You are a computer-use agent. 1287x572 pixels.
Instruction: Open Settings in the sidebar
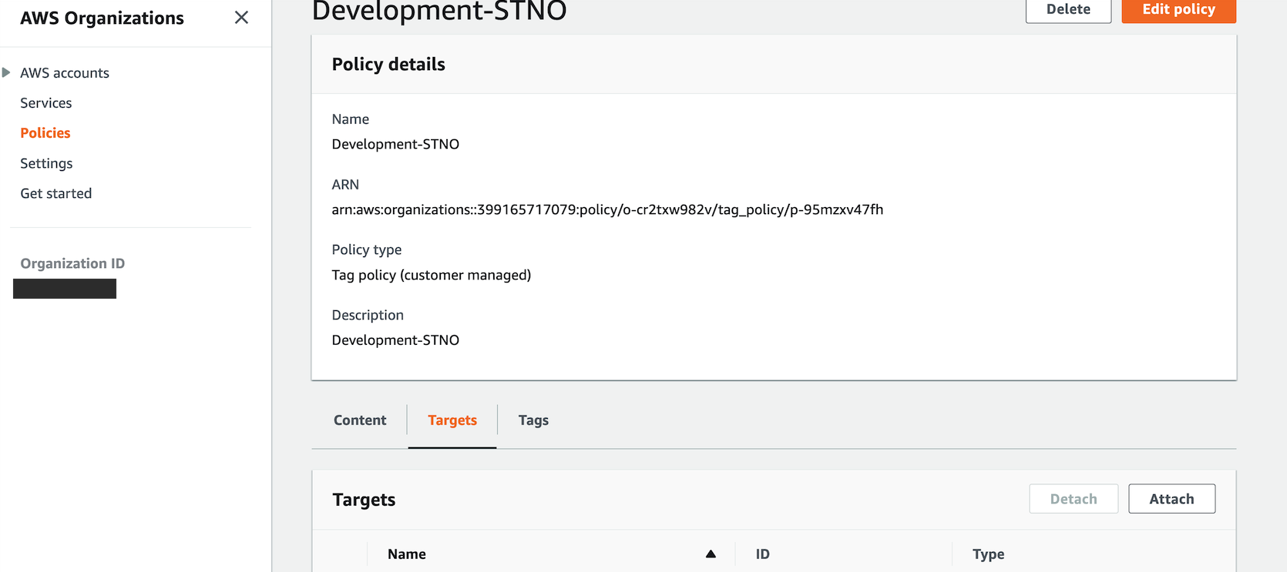coord(46,163)
